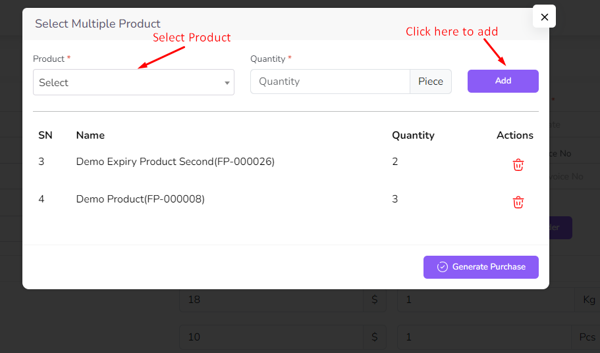Select Demo Product(FP-000008) name text
Screen dimensions: 600x353
(140, 199)
